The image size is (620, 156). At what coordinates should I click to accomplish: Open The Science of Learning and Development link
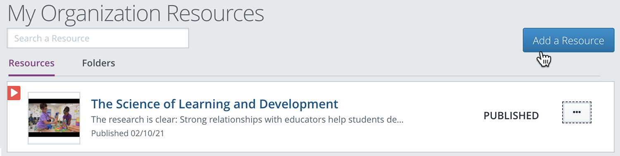215,104
